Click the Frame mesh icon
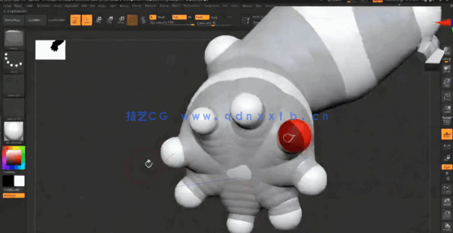This screenshot has width=453, height=233. (x=447, y=189)
